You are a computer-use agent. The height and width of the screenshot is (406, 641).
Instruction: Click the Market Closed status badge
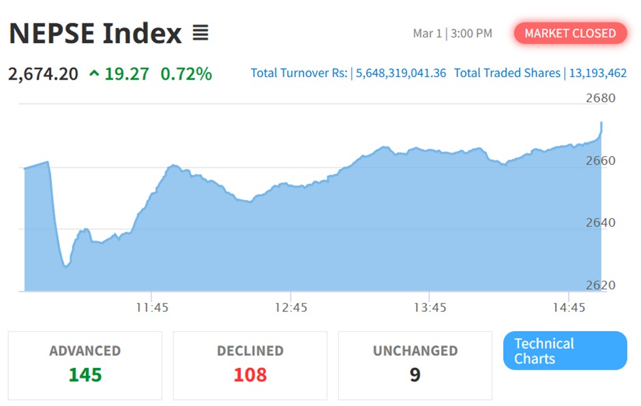point(570,33)
